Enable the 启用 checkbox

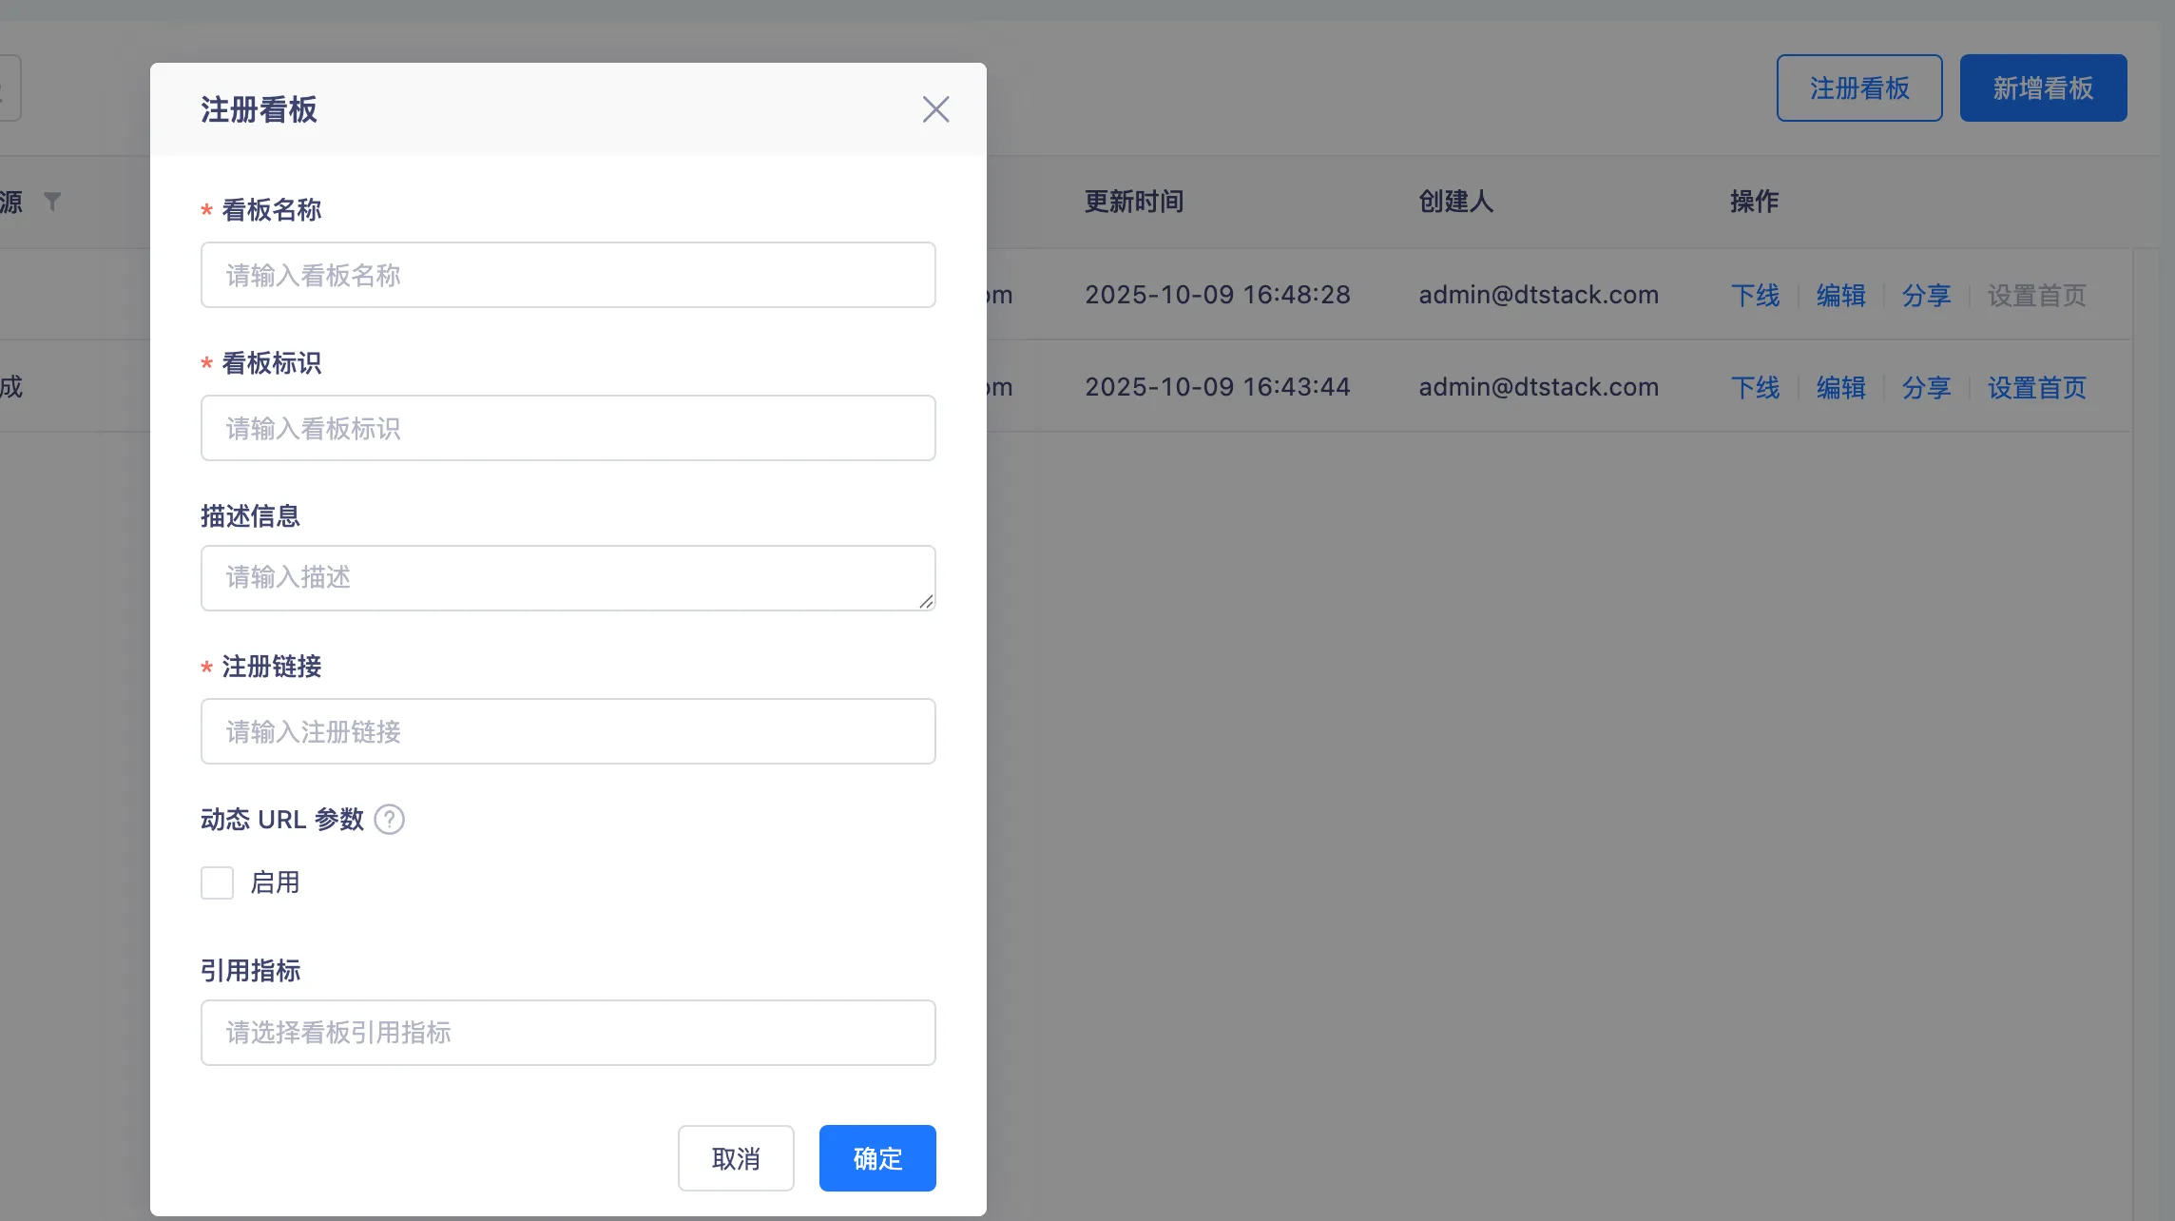tap(218, 882)
